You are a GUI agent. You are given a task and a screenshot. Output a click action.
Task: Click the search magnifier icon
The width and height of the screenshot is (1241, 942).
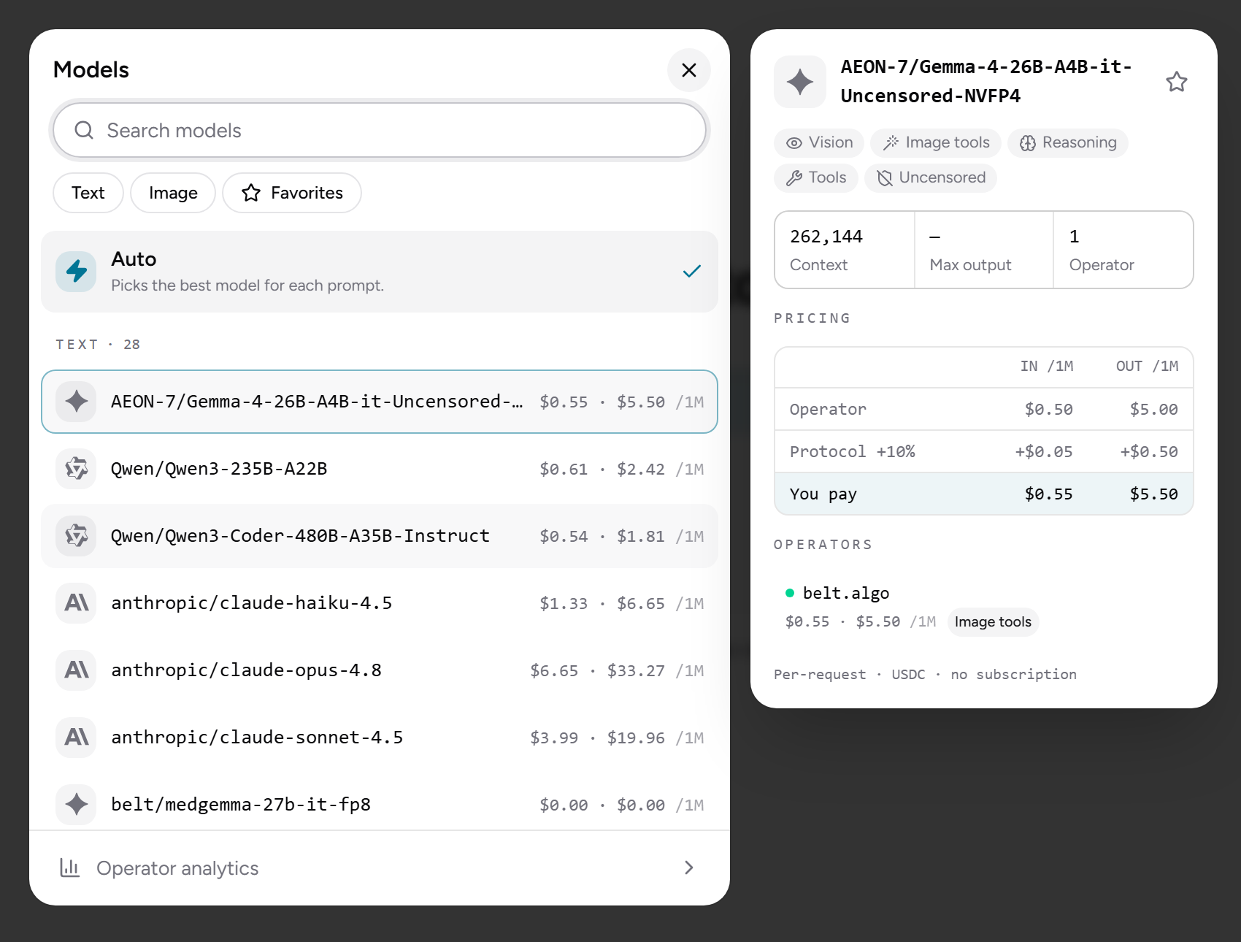click(x=84, y=130)
